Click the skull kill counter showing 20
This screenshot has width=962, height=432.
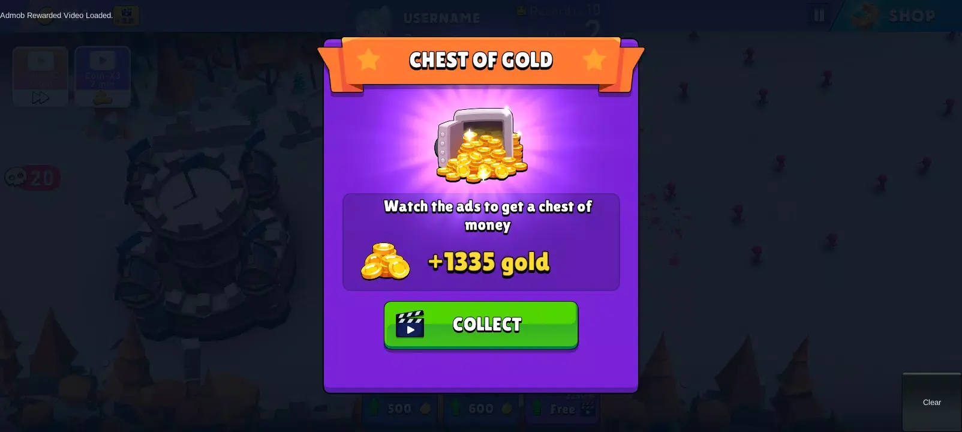tap(32, 178)
